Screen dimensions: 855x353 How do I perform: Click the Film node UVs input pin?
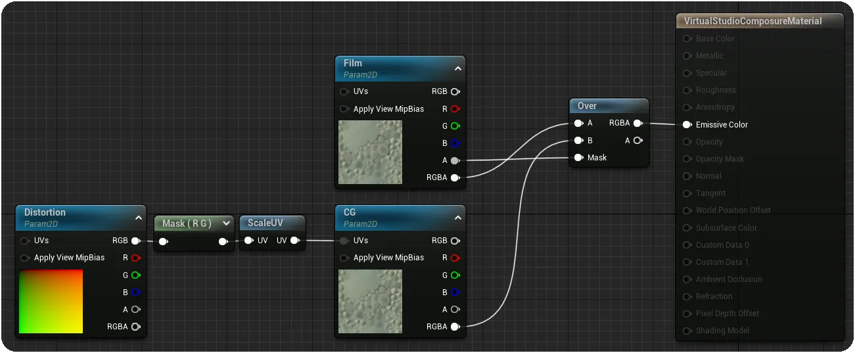coord(344,91)
